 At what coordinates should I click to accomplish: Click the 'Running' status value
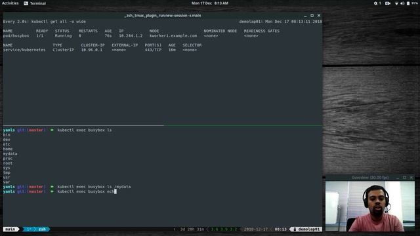click(x=63, y=35)
